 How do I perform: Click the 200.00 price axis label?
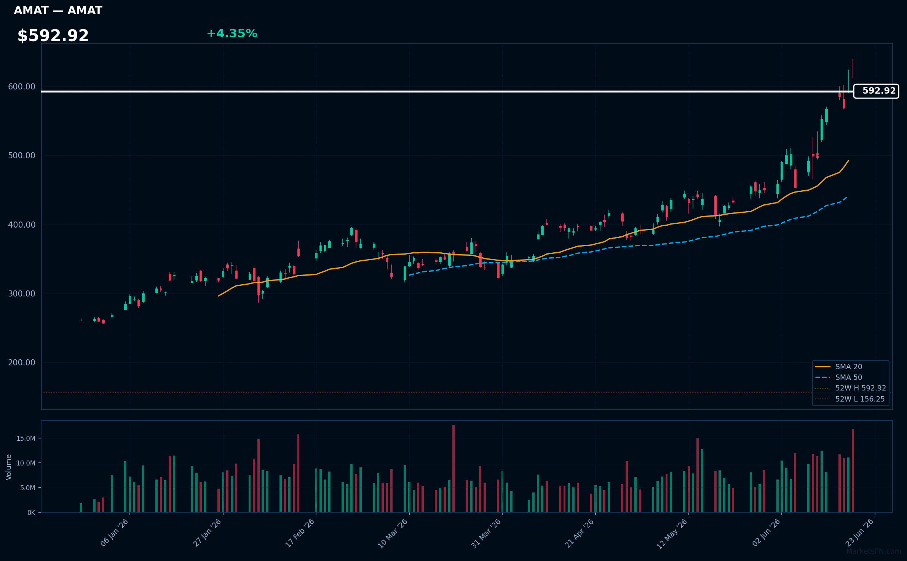pyautogui.click(x=22, y=363)
